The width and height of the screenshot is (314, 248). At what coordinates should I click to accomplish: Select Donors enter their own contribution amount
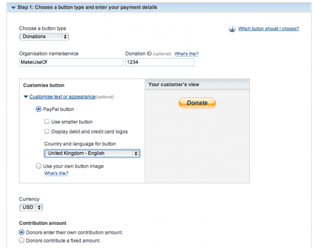click(x=22, y=232)
